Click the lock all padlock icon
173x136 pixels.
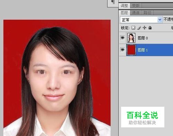(150, 28)
